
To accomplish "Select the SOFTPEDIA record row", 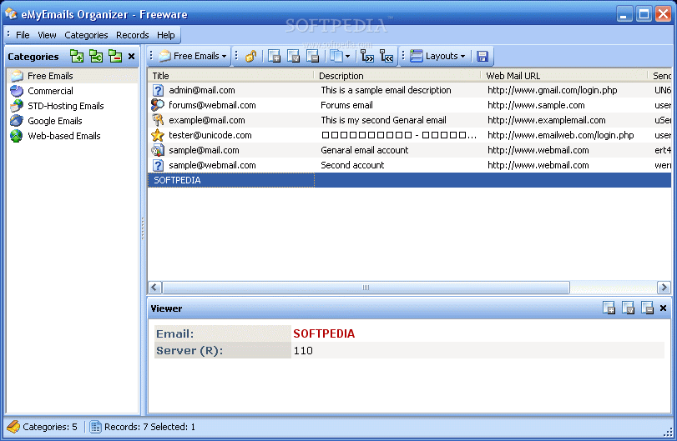I will [410, 180].
